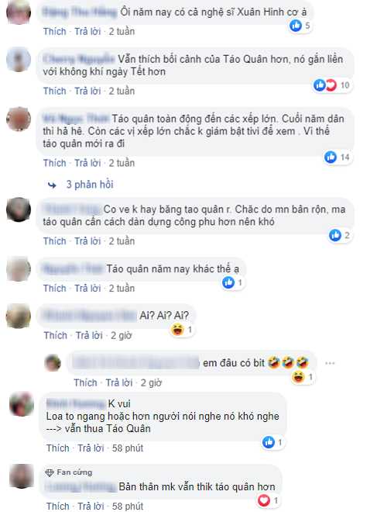This screenshot has width=377, height=512.
Task: Click Trả lời under Vẫn thích bối cảnh comment
Action: [87, 91]
